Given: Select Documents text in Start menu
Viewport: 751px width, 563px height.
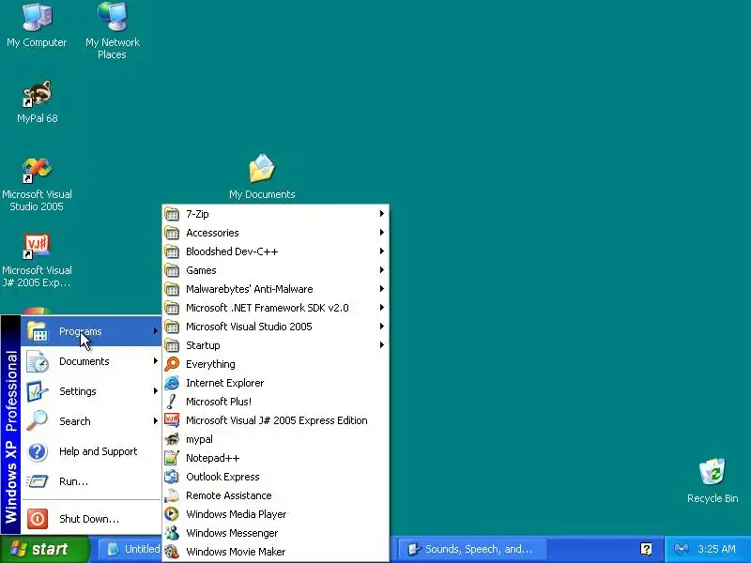Looking at the screenshot, I should (x=84, y=361).
